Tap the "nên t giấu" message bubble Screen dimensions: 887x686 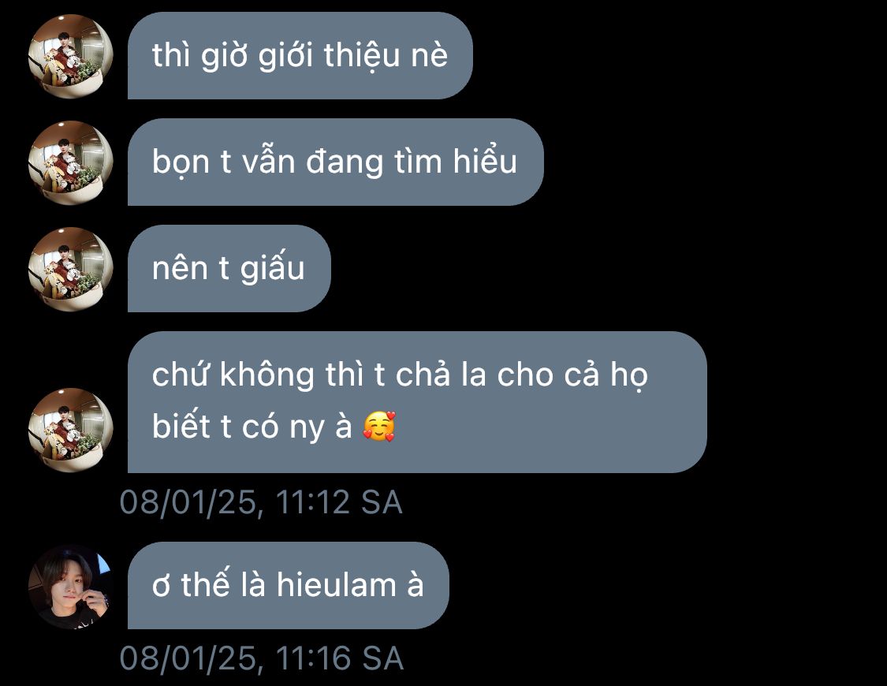tap(229, 268)
